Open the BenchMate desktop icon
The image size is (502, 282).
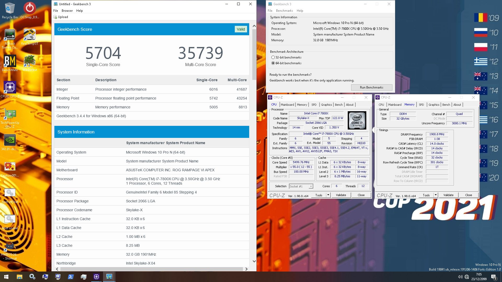[10, 63]
